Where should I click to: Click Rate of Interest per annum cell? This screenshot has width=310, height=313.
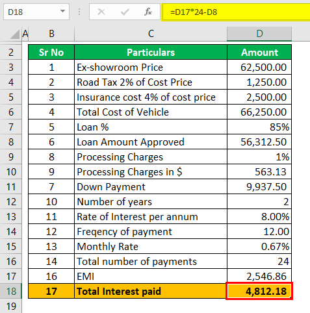[151, 217]
